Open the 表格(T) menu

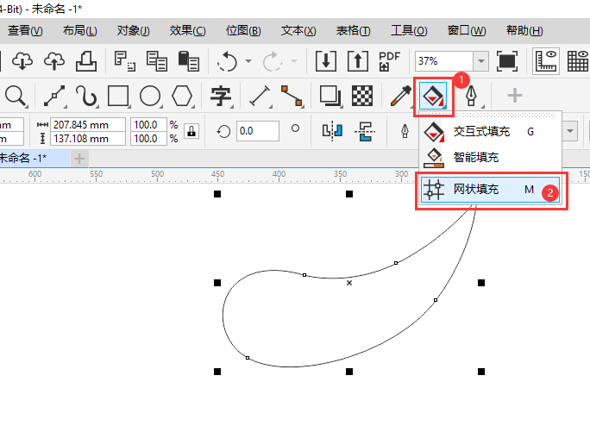[353, 30]
